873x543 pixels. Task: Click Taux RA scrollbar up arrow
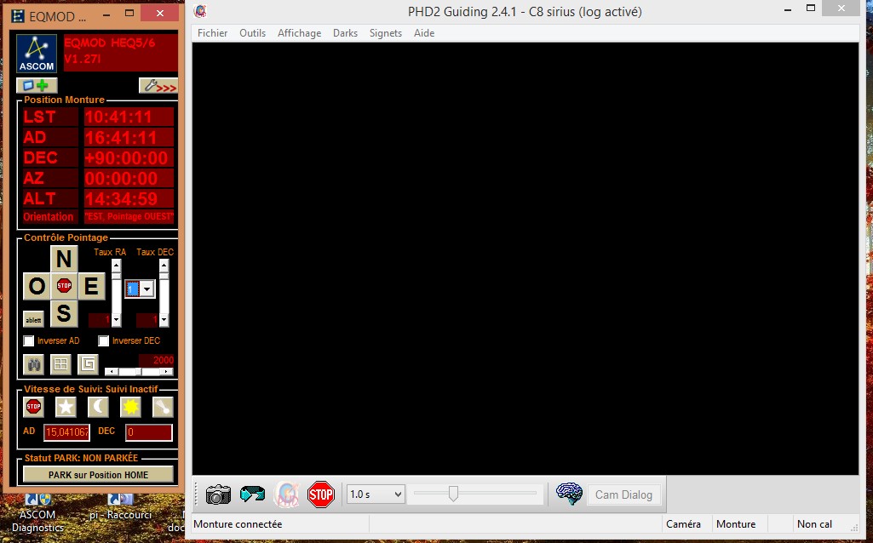click(x=116, y=266)
